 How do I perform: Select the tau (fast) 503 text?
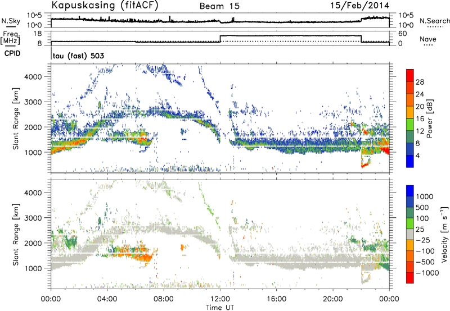click(x=78, y=56)
